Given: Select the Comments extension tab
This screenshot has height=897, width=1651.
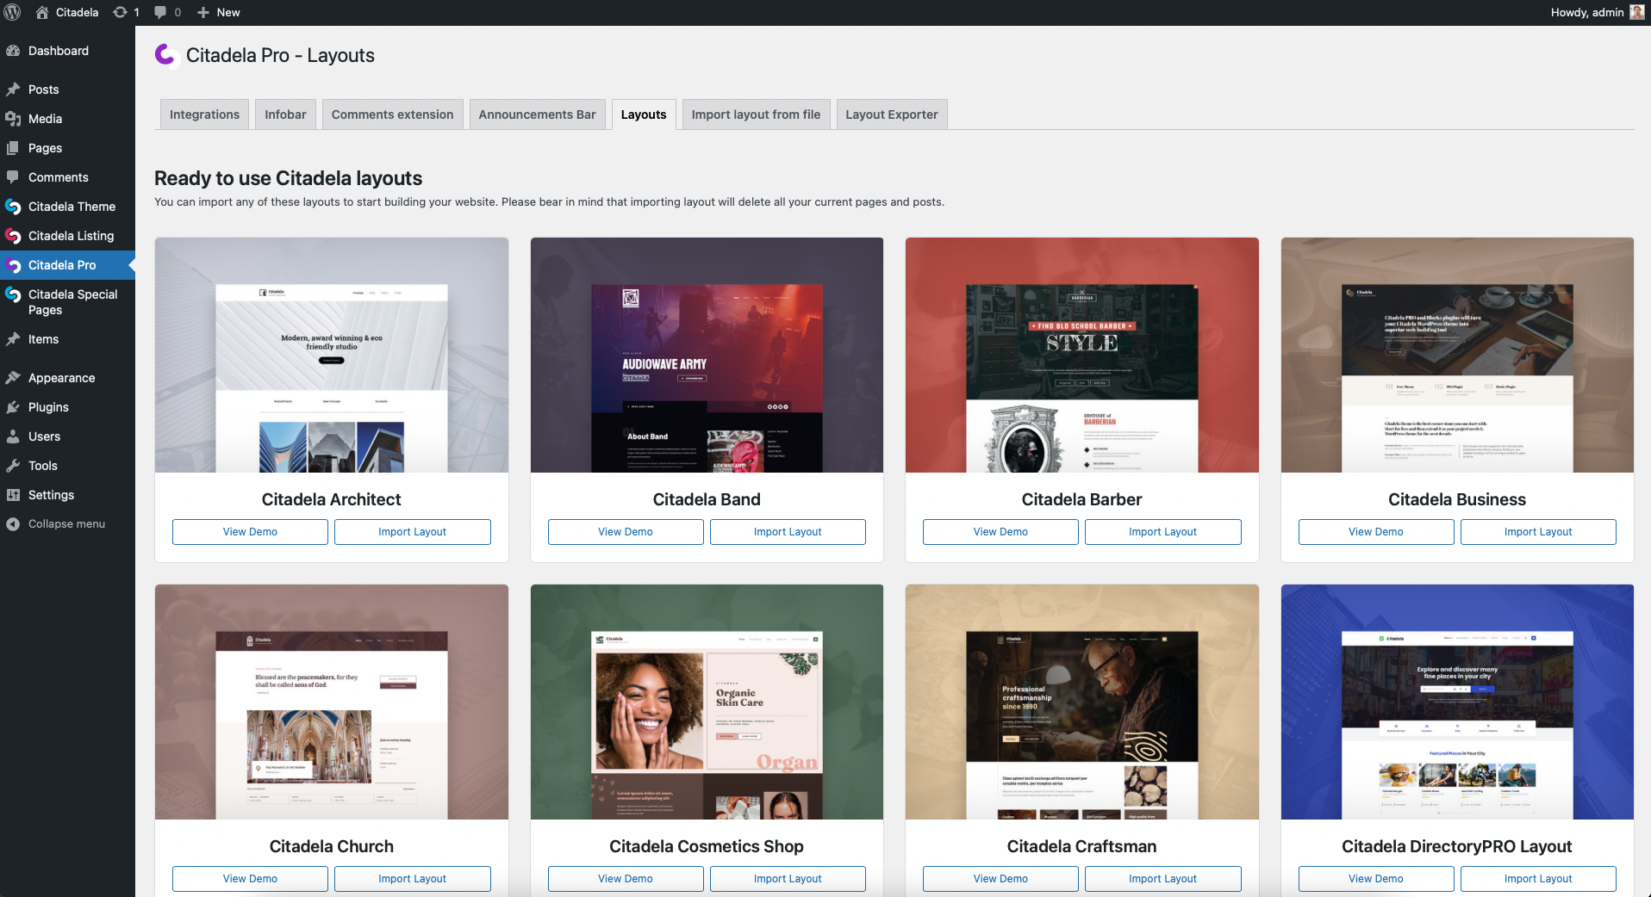Looking at the screenshot, I should tap(392, 114).
